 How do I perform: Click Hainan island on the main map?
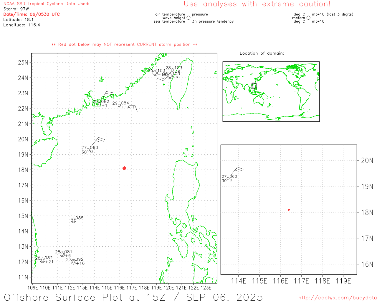click(44, 151)
